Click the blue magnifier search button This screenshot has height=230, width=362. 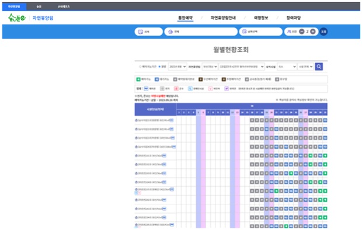pos(319,67)
